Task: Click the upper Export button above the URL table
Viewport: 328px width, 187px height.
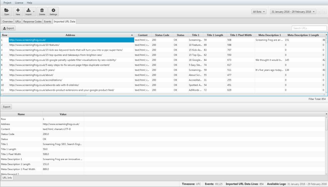Action: click(x=8, y=28)
